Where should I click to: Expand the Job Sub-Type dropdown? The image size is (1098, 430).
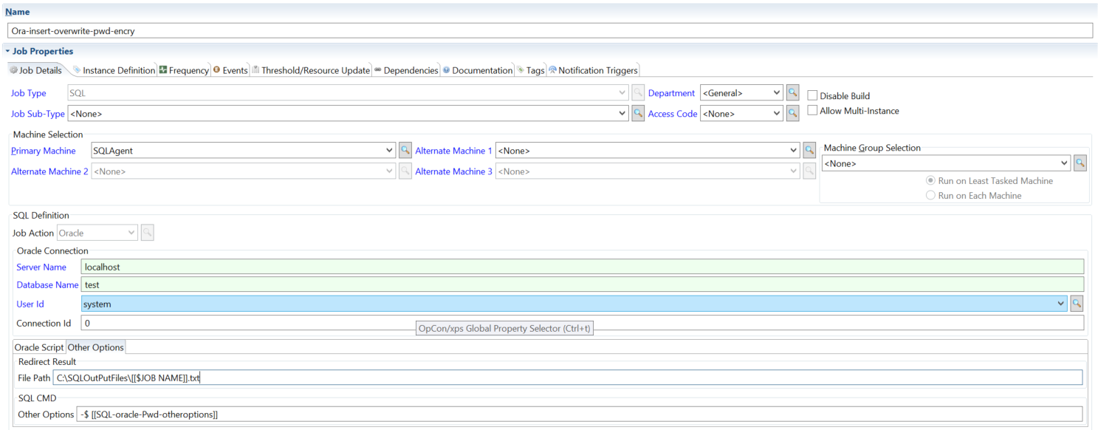tap(622, 114)
